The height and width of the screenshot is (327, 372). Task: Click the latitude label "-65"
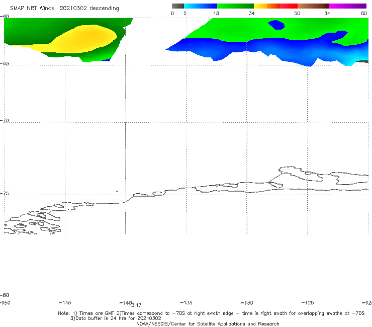[5, 64]
